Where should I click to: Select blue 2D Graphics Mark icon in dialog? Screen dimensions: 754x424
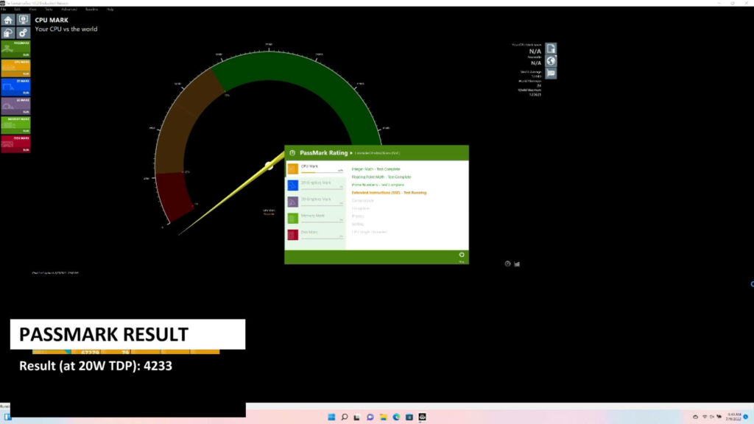pos(293,185)
